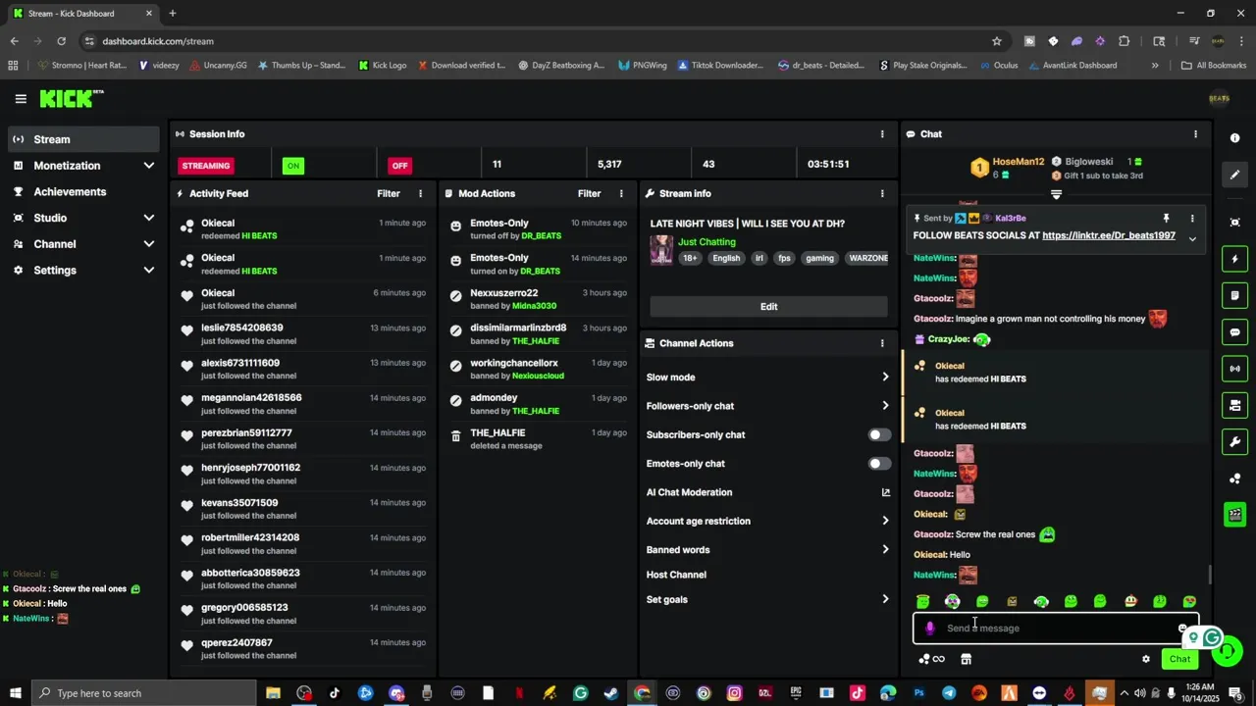This screenshot has width=1256, height=706.
Task: Open Mod Actions Filter dropdown
Action: [x=589, y=194]
